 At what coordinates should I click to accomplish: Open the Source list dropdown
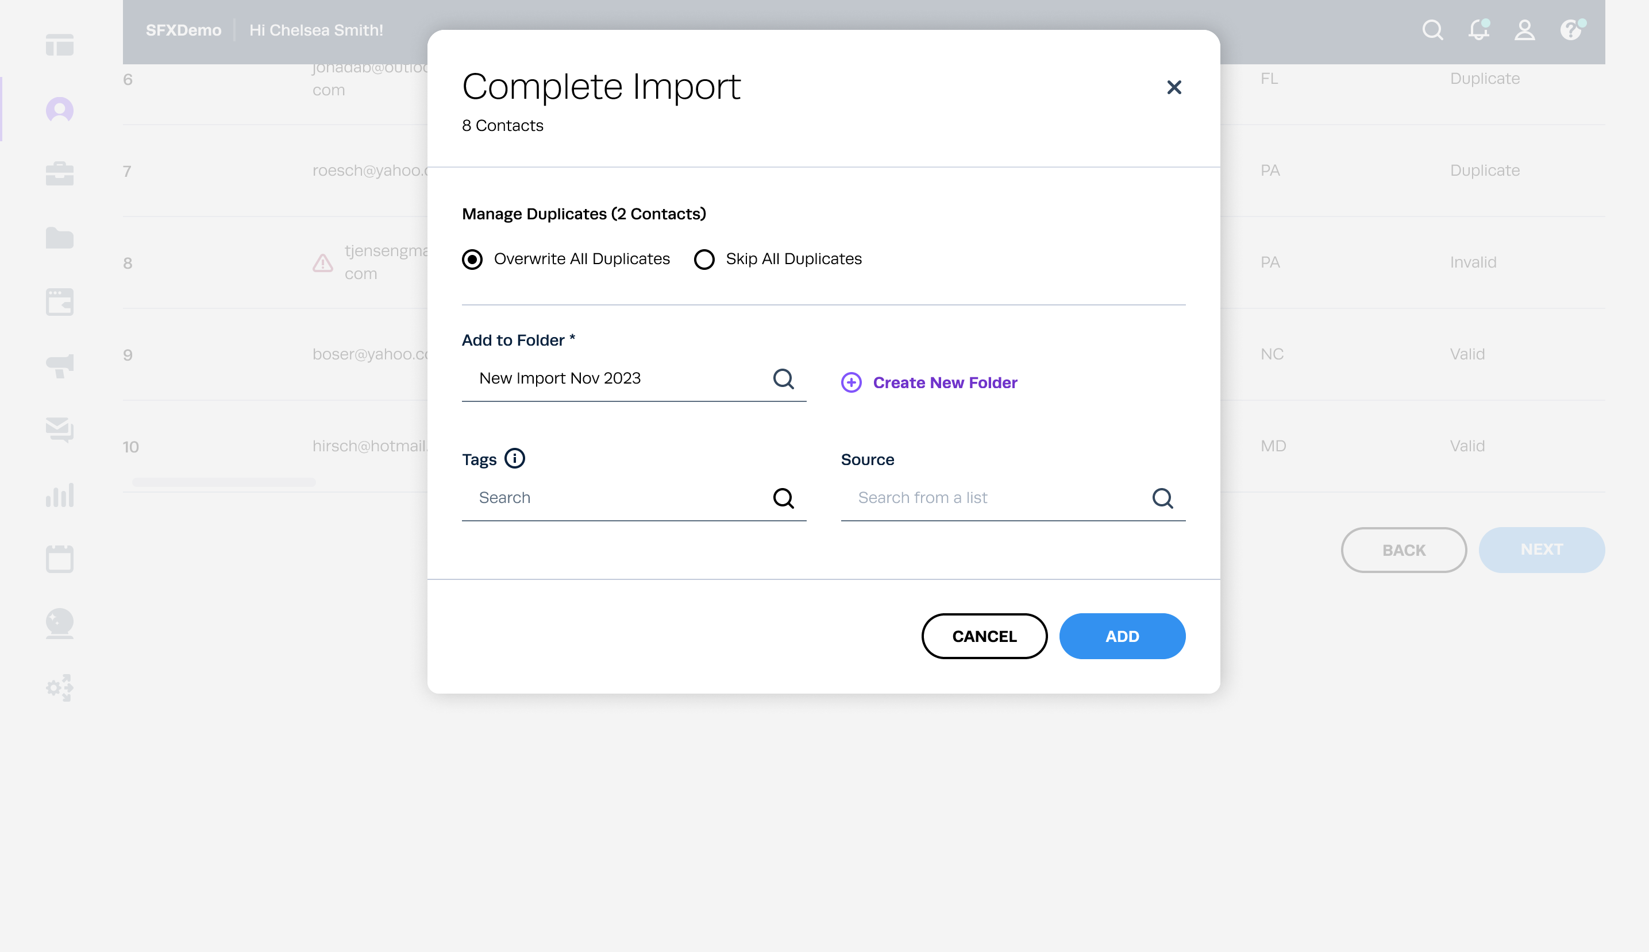click(x=1162, y=498)
